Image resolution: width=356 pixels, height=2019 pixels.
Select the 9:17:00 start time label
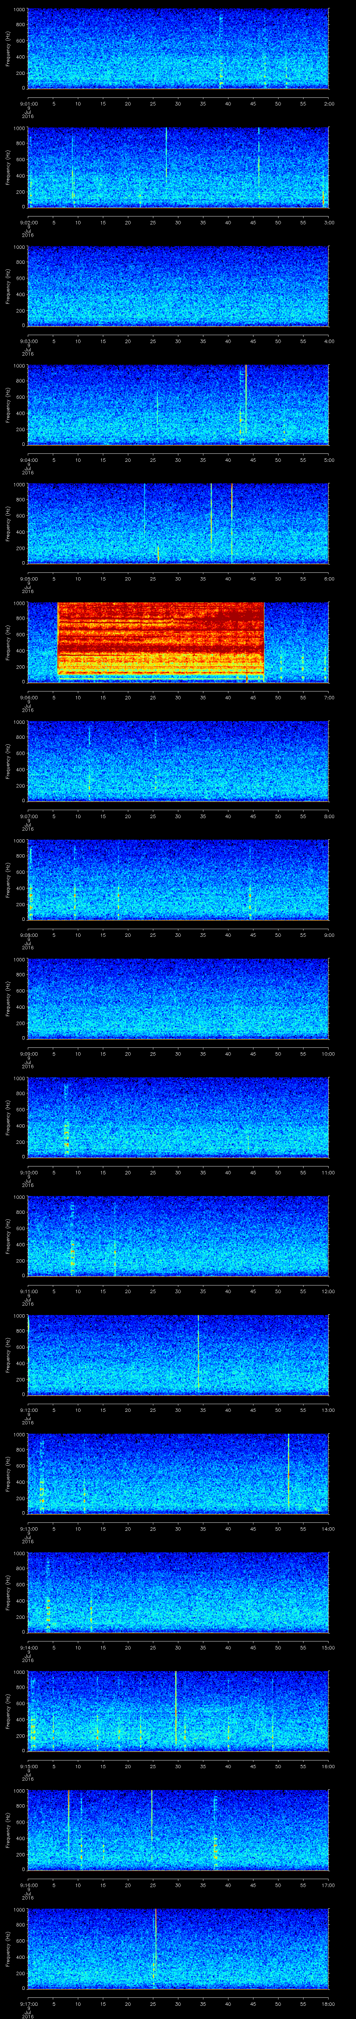point(28,2003)
